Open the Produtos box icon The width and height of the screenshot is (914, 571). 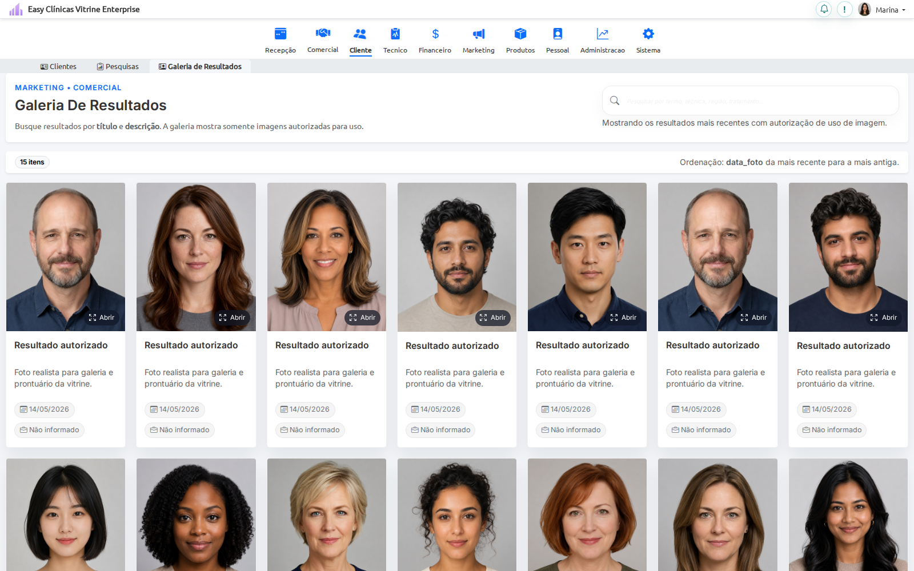520,34
